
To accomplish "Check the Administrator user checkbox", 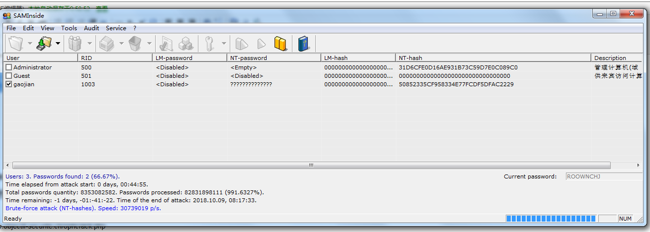I will click(x=9, y=67).
